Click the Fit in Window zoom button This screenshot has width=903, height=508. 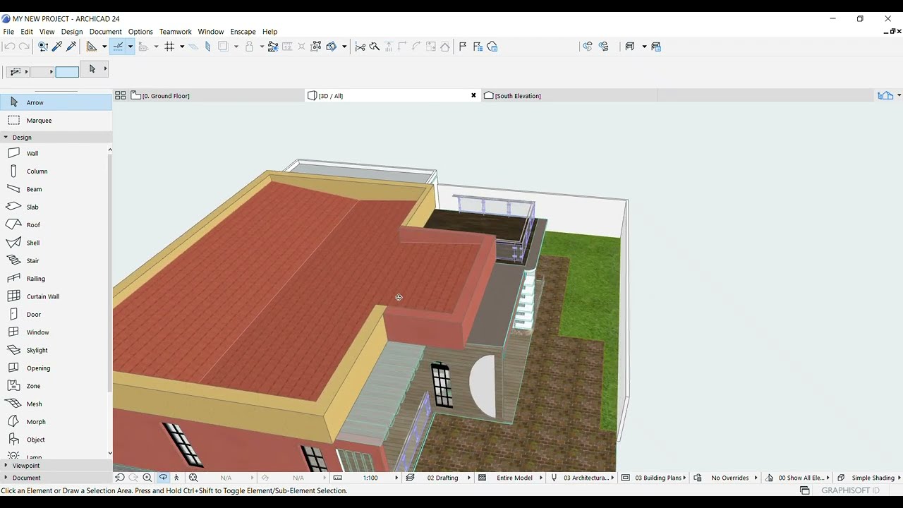click(x=193, y=478)
